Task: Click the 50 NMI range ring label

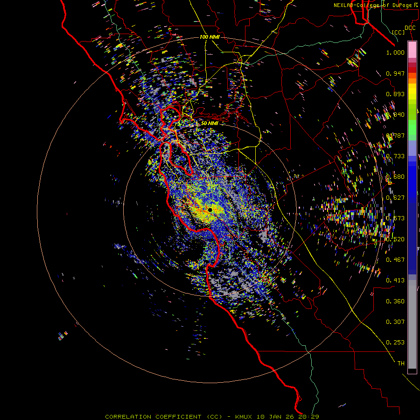Action: 210,123
